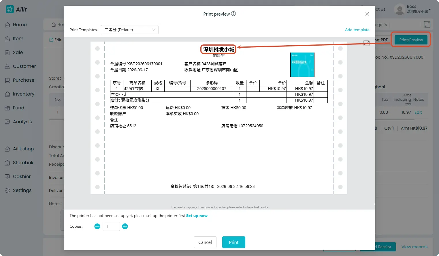This screenshot has height=256, width=439.
Task: Click the customer name 0428测试客户 text
Action: (214, 64)
